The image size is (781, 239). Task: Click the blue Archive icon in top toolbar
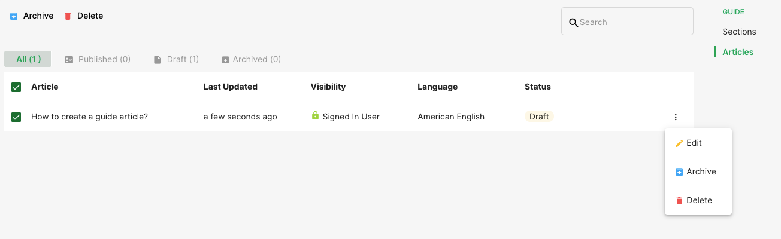(14, 16)
